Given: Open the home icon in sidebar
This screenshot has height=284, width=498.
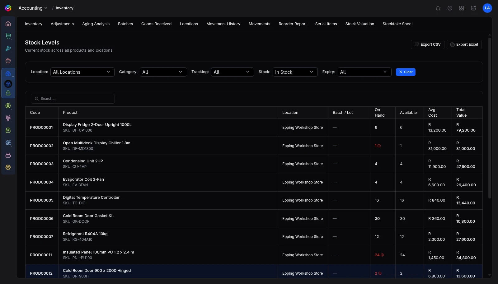Looking at the screenshot, I should click(x=8, y=24).
